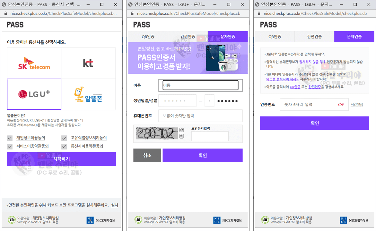This screenshot has height=231, width=376.
Task: Click lock icon in middle window address bar
Action: click(132, 13)
